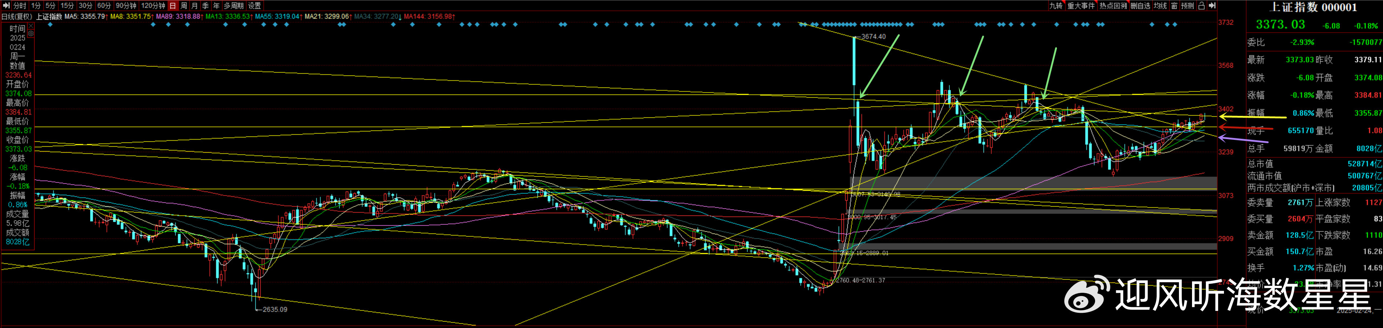Click the MA55: 3319.04 indicator label
Screen dimensions: 1383x328
tap(278, 17)
